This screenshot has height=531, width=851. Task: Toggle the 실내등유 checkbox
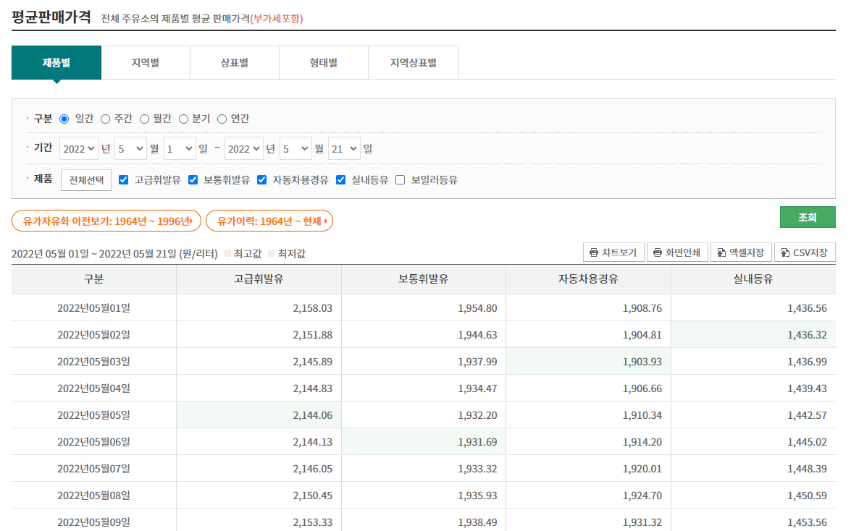click(341, 180)
